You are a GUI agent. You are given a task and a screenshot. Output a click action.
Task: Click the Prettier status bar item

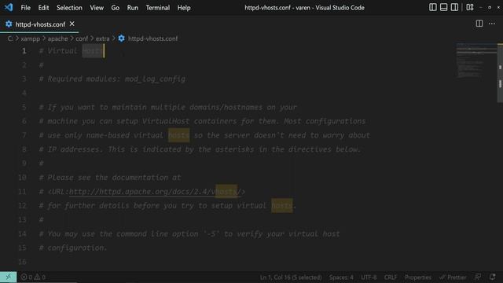(x=453, y=277)
